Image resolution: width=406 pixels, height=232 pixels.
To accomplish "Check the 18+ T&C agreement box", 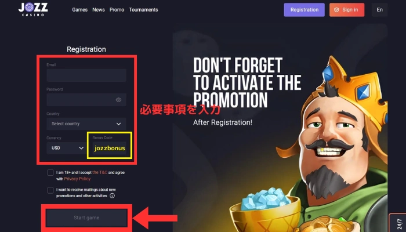I will pyautogui.click(x=50, y=172).
